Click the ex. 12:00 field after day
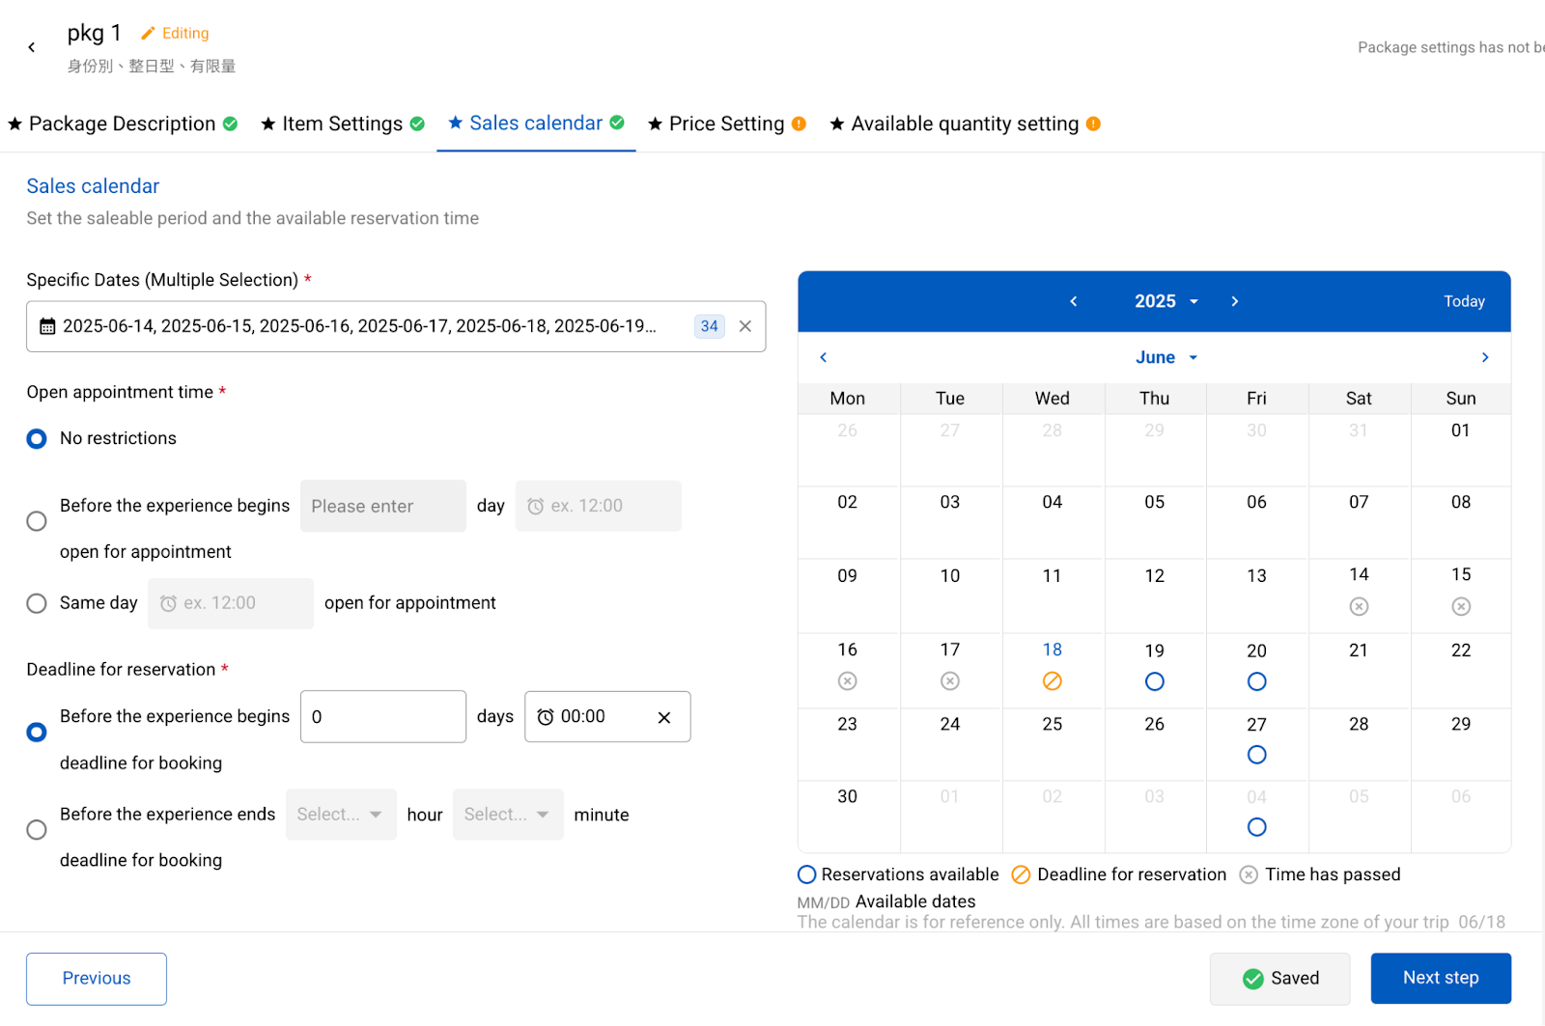Screen dimensions: 1545x1026 click(599, 506)
